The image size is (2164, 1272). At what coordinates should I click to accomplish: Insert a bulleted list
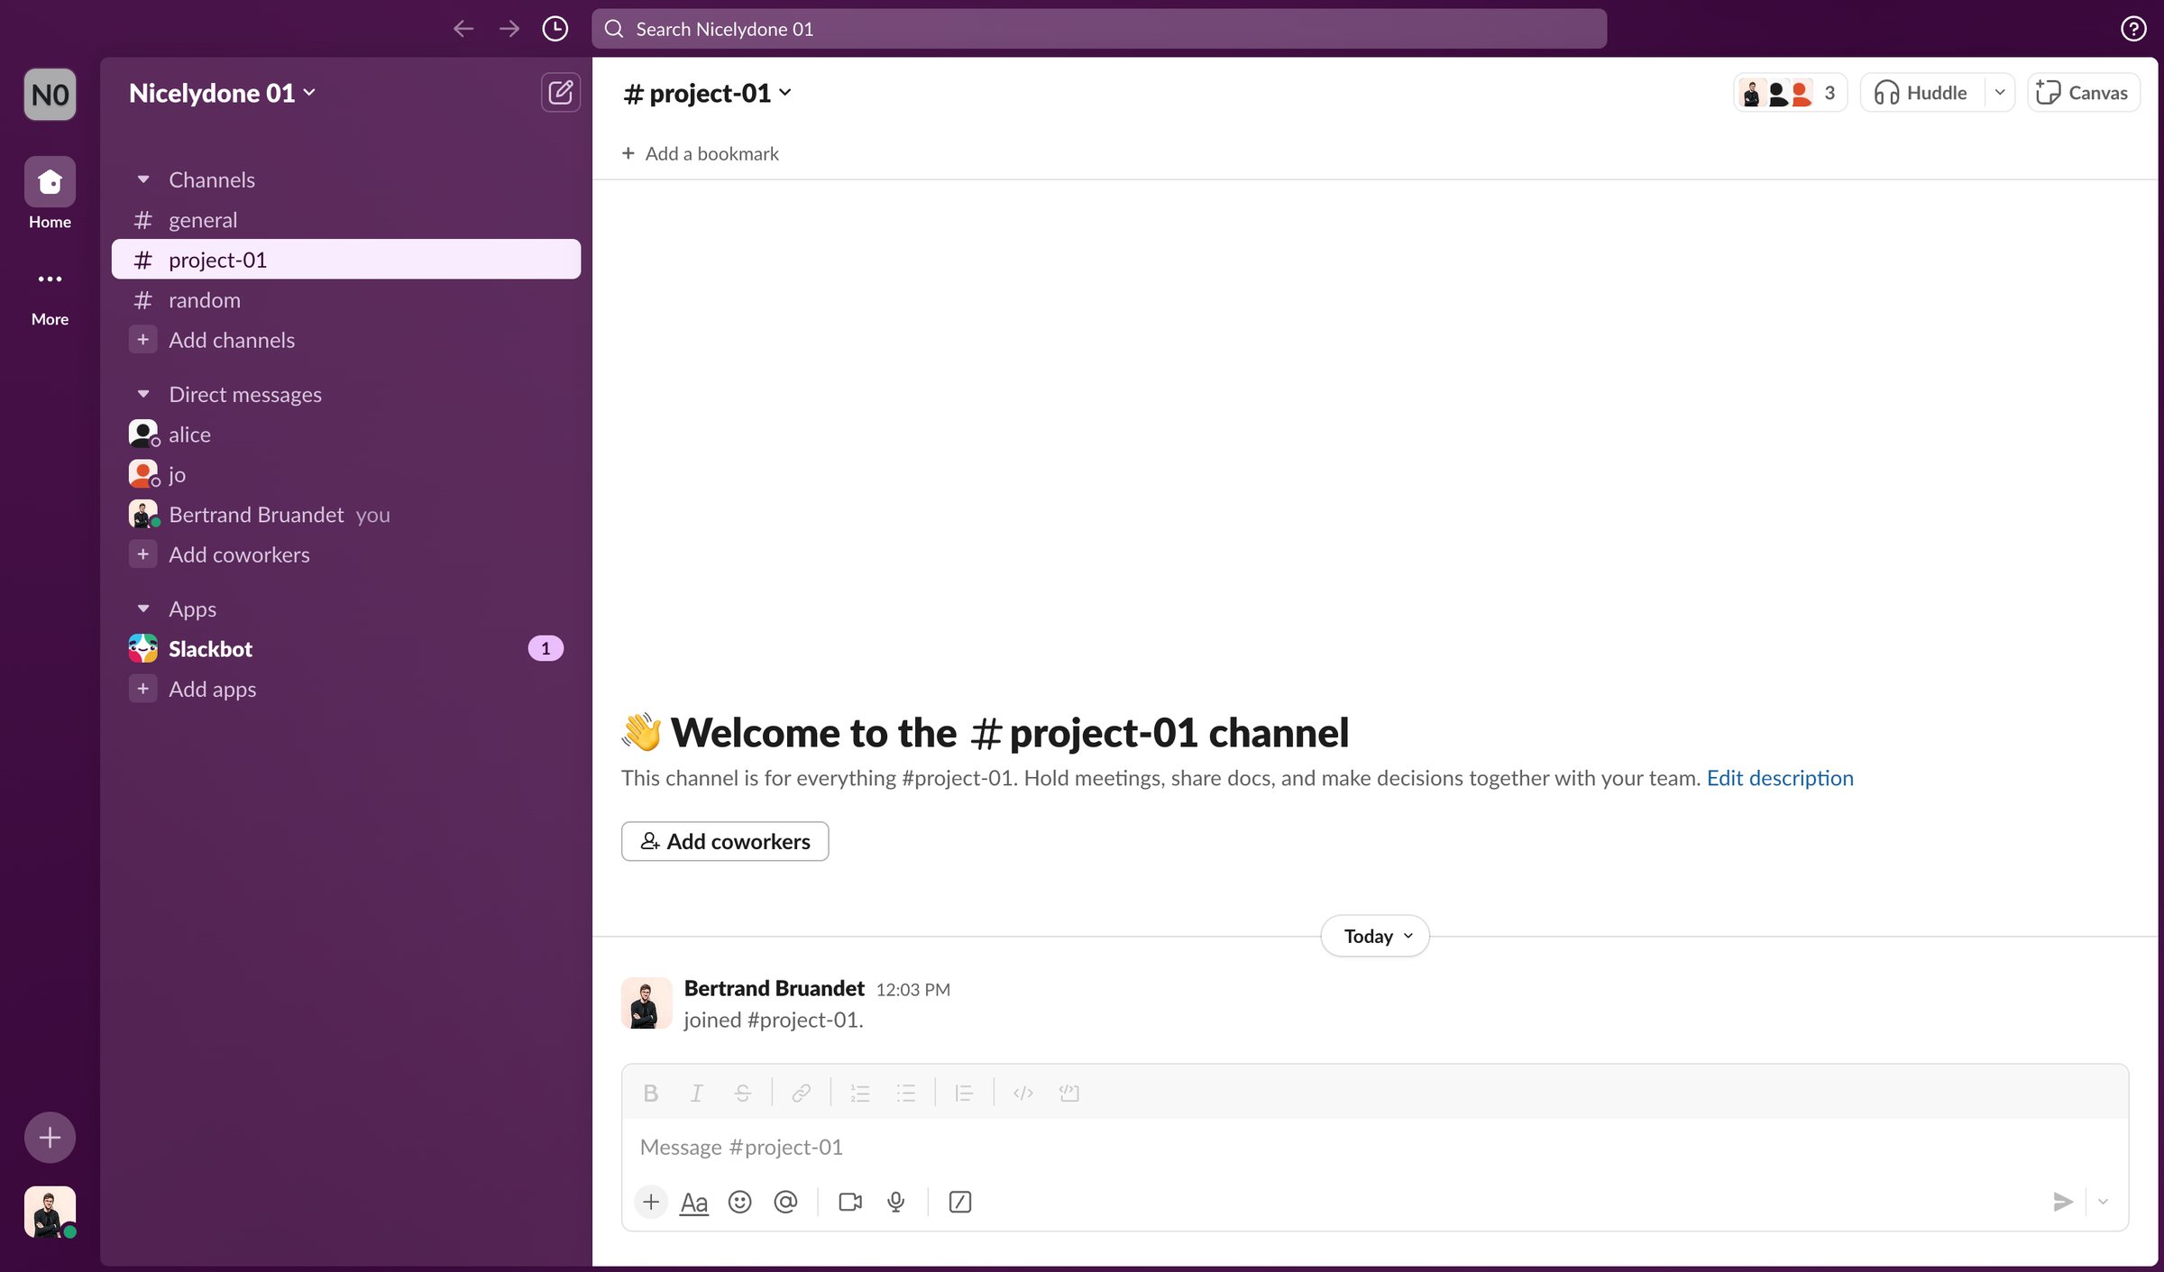coord(905,1094)
